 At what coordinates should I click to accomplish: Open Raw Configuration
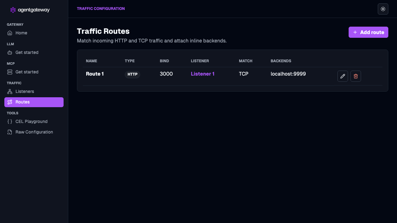[34, 132]
